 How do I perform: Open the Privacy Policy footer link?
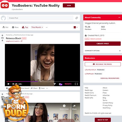[x=107, y=105]
